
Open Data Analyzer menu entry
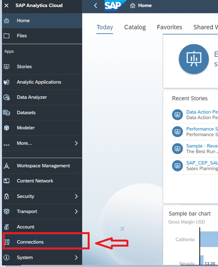pos(42,97)
